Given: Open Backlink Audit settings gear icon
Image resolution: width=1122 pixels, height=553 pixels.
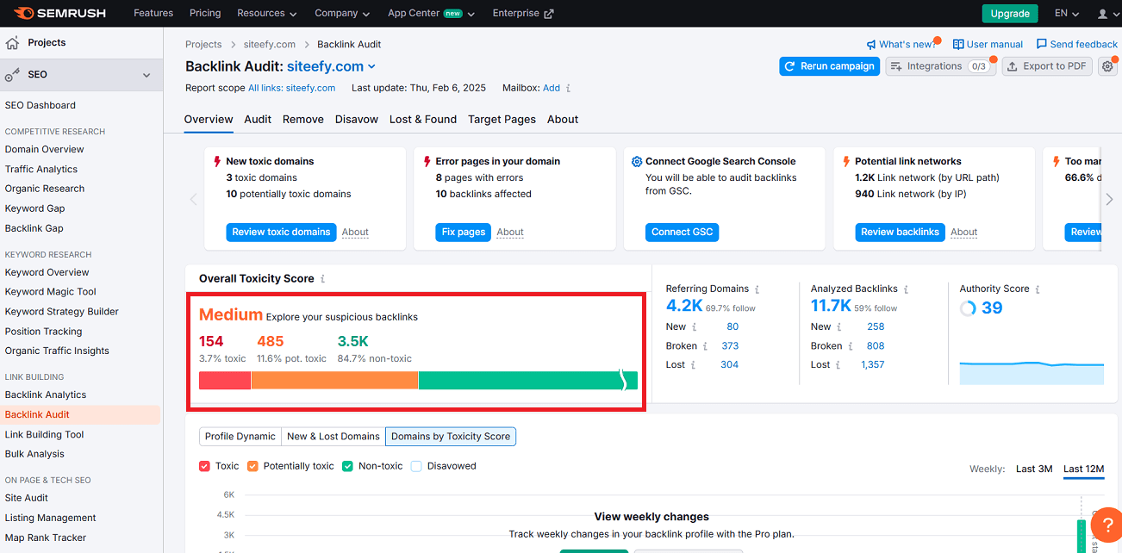Looking at the screenshot, I should pos(1107,65).
